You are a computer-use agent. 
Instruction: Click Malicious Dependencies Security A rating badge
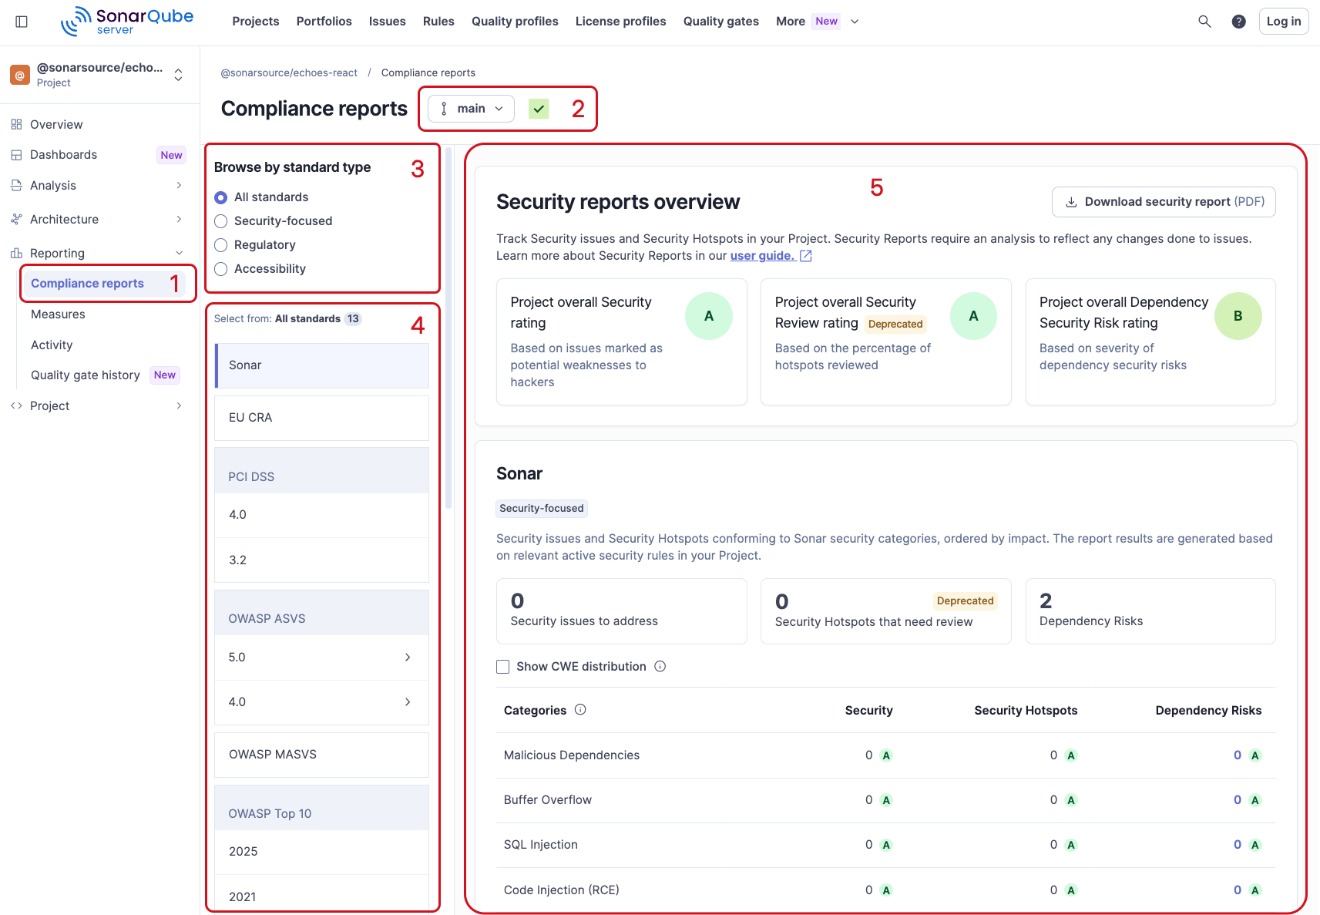(x=886, y=755)
